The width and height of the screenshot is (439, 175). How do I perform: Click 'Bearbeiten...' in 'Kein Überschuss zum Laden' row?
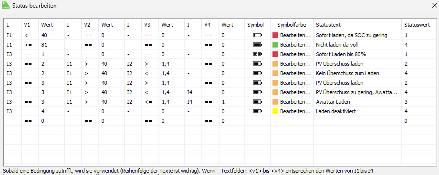coord(296,73)
